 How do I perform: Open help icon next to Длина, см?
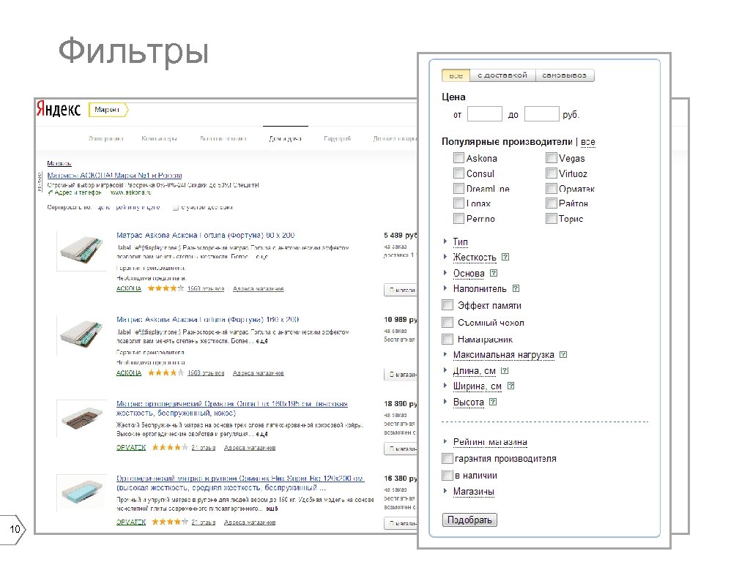504,370
